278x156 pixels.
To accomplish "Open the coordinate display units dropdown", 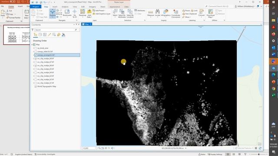I will [185, 148].
